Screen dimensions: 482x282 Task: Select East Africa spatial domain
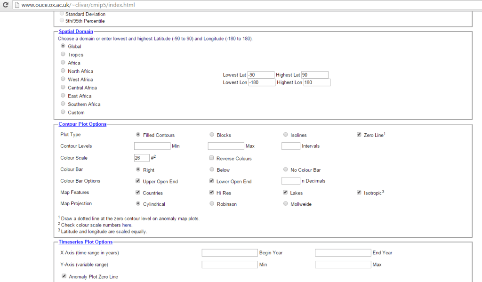[63, 96]
